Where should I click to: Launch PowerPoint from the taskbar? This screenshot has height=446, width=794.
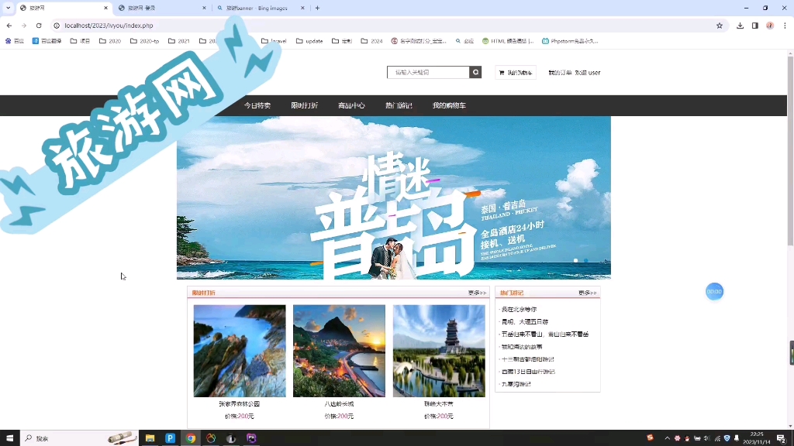coord(171,438)
